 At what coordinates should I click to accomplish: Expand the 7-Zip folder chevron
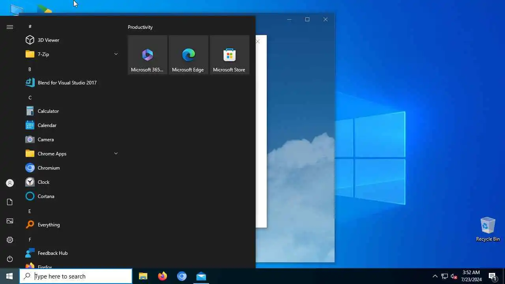(116, 54)
